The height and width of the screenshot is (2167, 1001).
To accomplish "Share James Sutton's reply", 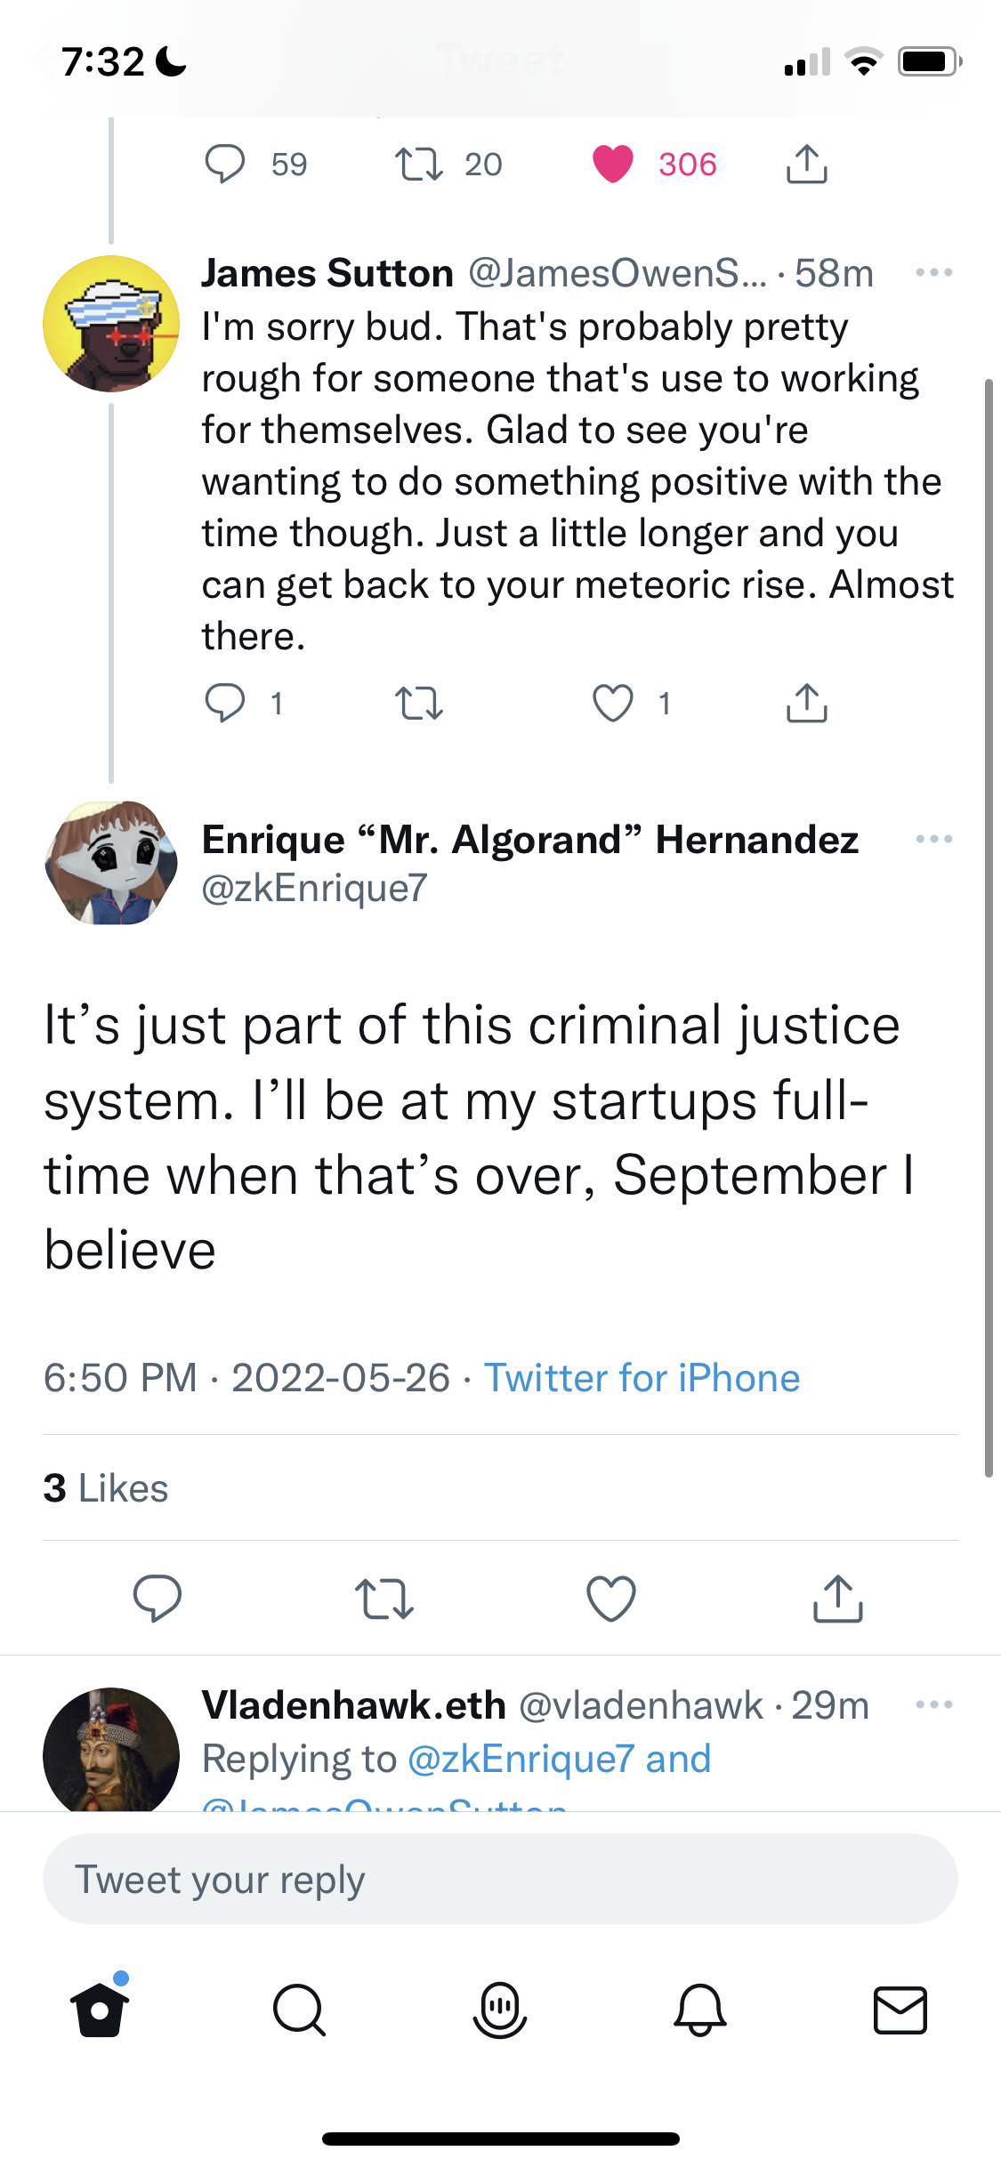I will point(807,704).
